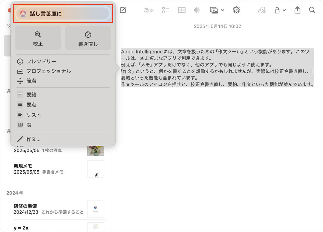Convert selection with the リスト option
Screen dimensions: 323x232
[29, 115]
